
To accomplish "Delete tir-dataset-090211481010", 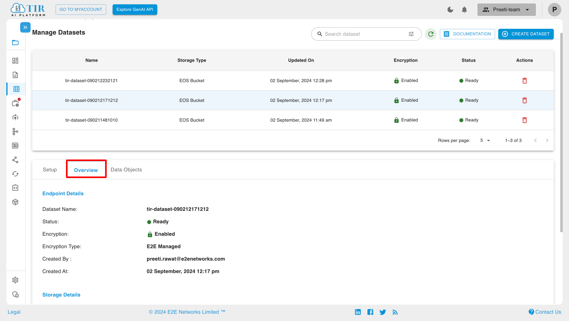I will tap(525, 120).
